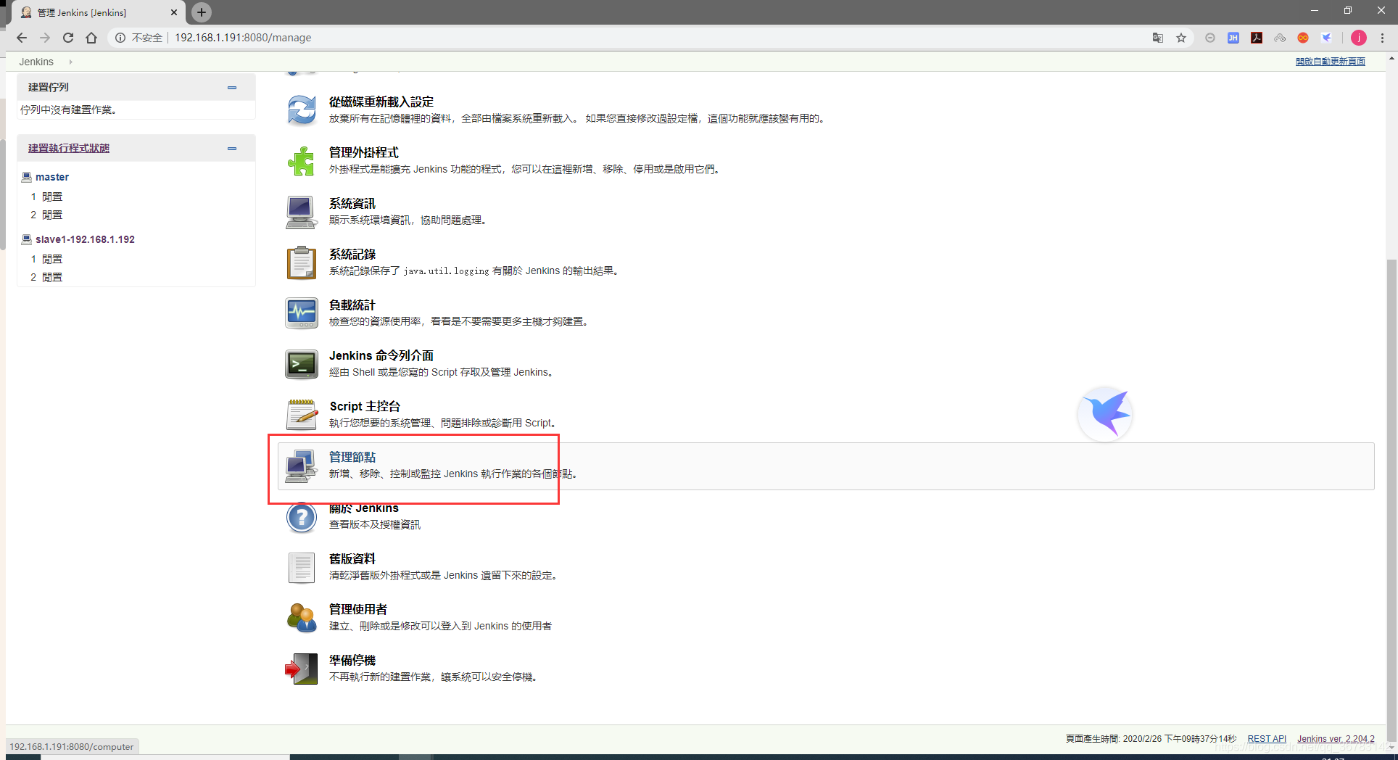Open 準備停機 link
The width and height of the screenshot is (1398, 760).
pos(352,661)
